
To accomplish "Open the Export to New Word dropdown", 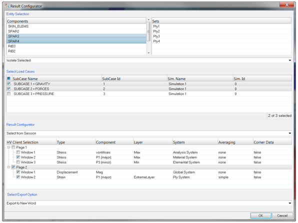I will [149, 203].
